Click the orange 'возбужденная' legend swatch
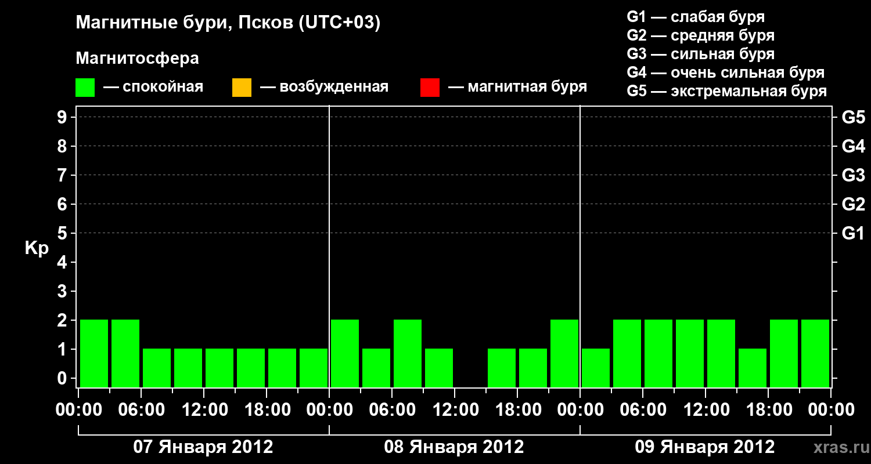Image resolution: width=871 pixels, height=464 pixels. click(x=242, y=88)
